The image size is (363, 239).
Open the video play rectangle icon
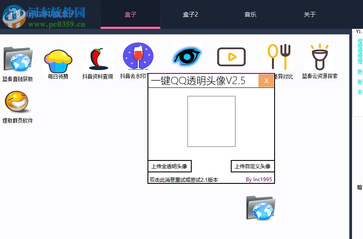(x=231, y=57)
